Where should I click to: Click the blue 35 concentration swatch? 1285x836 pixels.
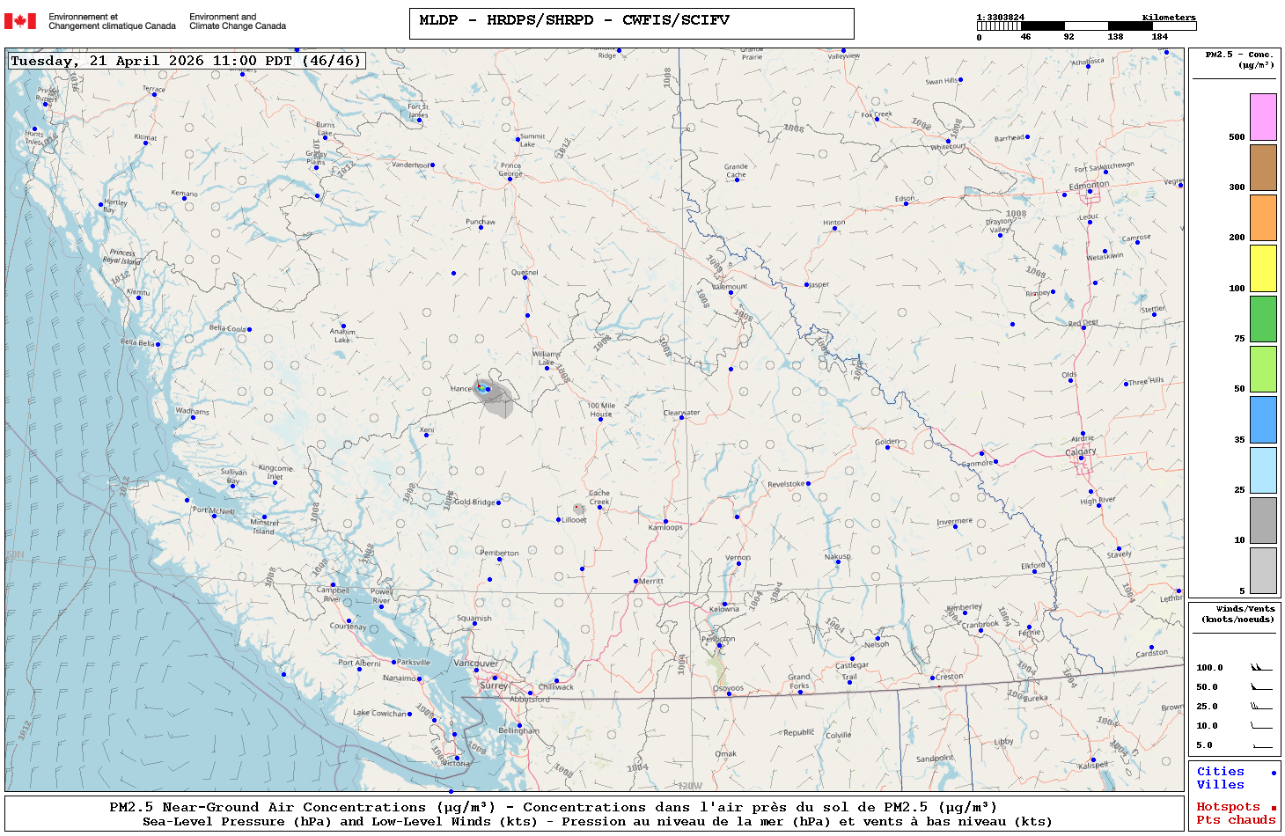click(1263, 420)
